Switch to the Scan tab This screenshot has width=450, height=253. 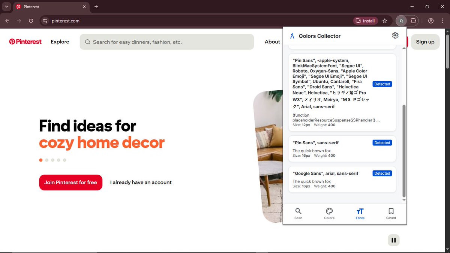[x=298, y=214]
